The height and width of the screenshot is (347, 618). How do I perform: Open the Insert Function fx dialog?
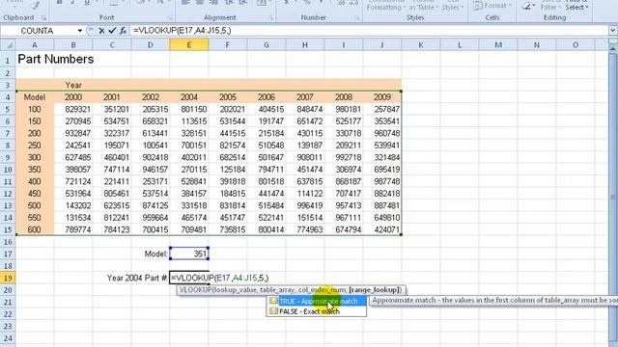coord(123,31)
